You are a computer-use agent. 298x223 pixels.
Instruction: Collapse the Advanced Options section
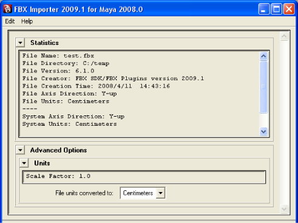(x=20, y=150)
